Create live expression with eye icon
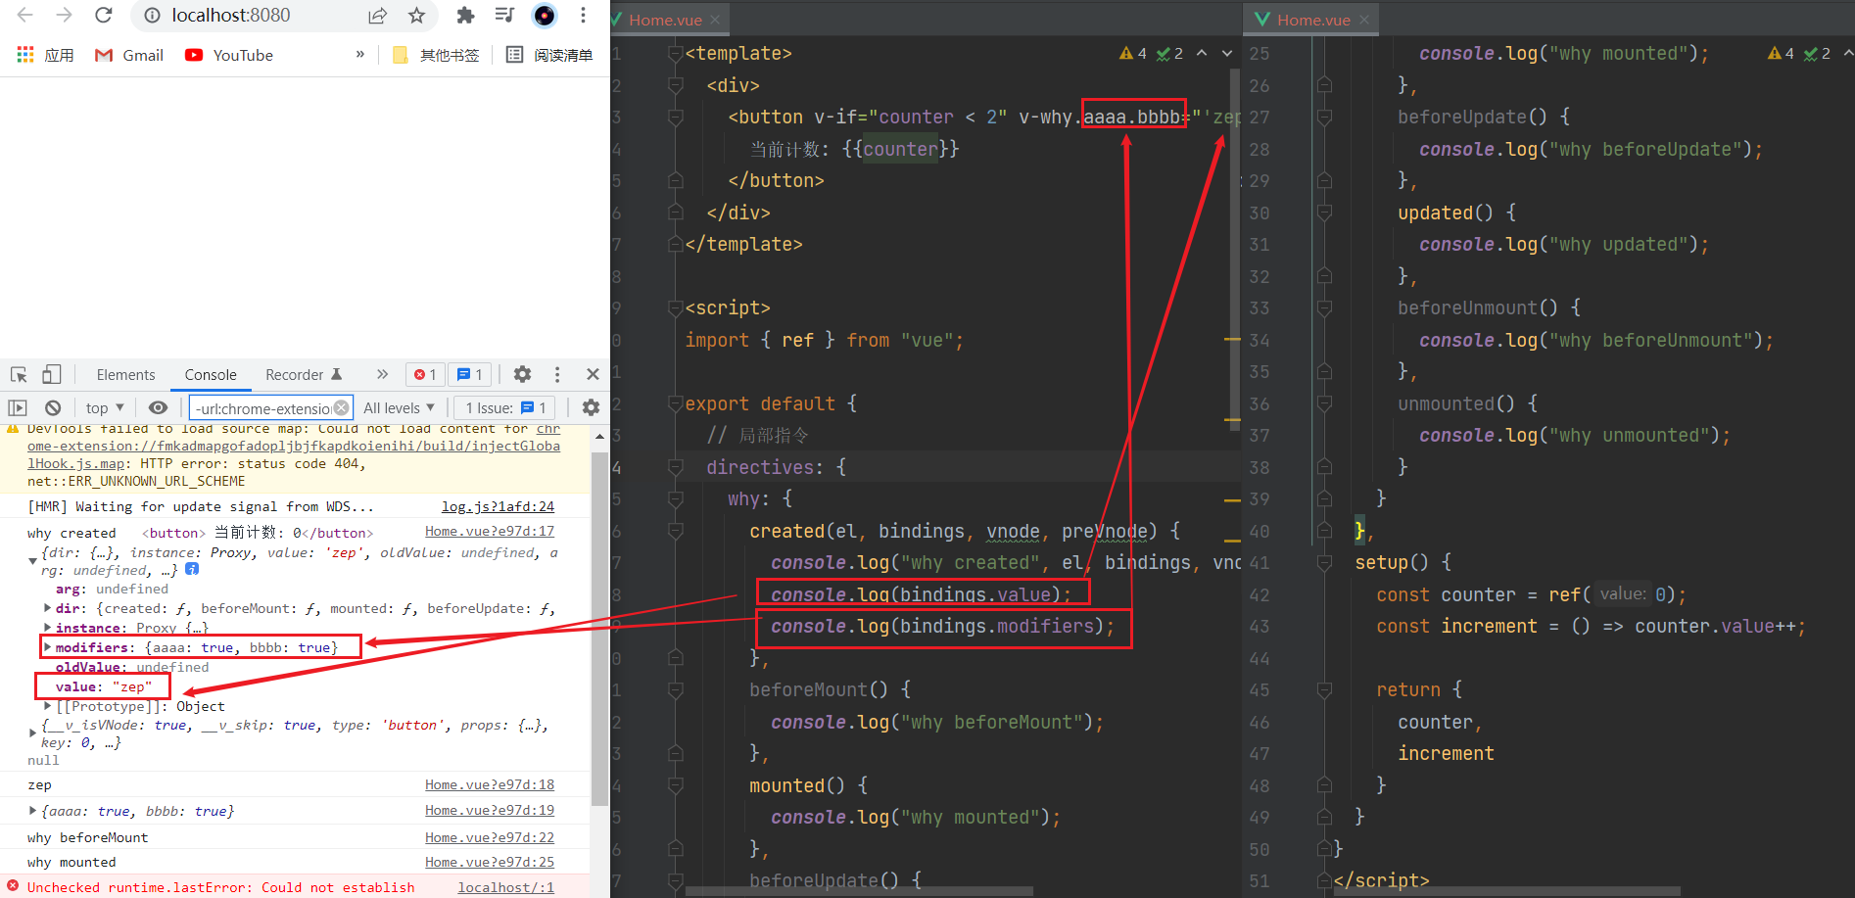Screen dimensions: 1855x898 click(158, 407)
